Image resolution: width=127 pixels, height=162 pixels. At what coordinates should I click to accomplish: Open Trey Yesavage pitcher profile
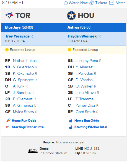click(x=17, y=36)
